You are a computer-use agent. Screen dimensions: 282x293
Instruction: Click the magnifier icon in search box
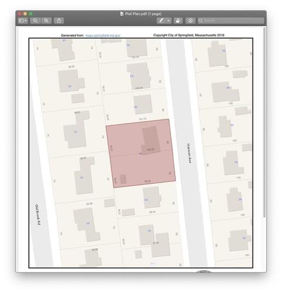200,21
